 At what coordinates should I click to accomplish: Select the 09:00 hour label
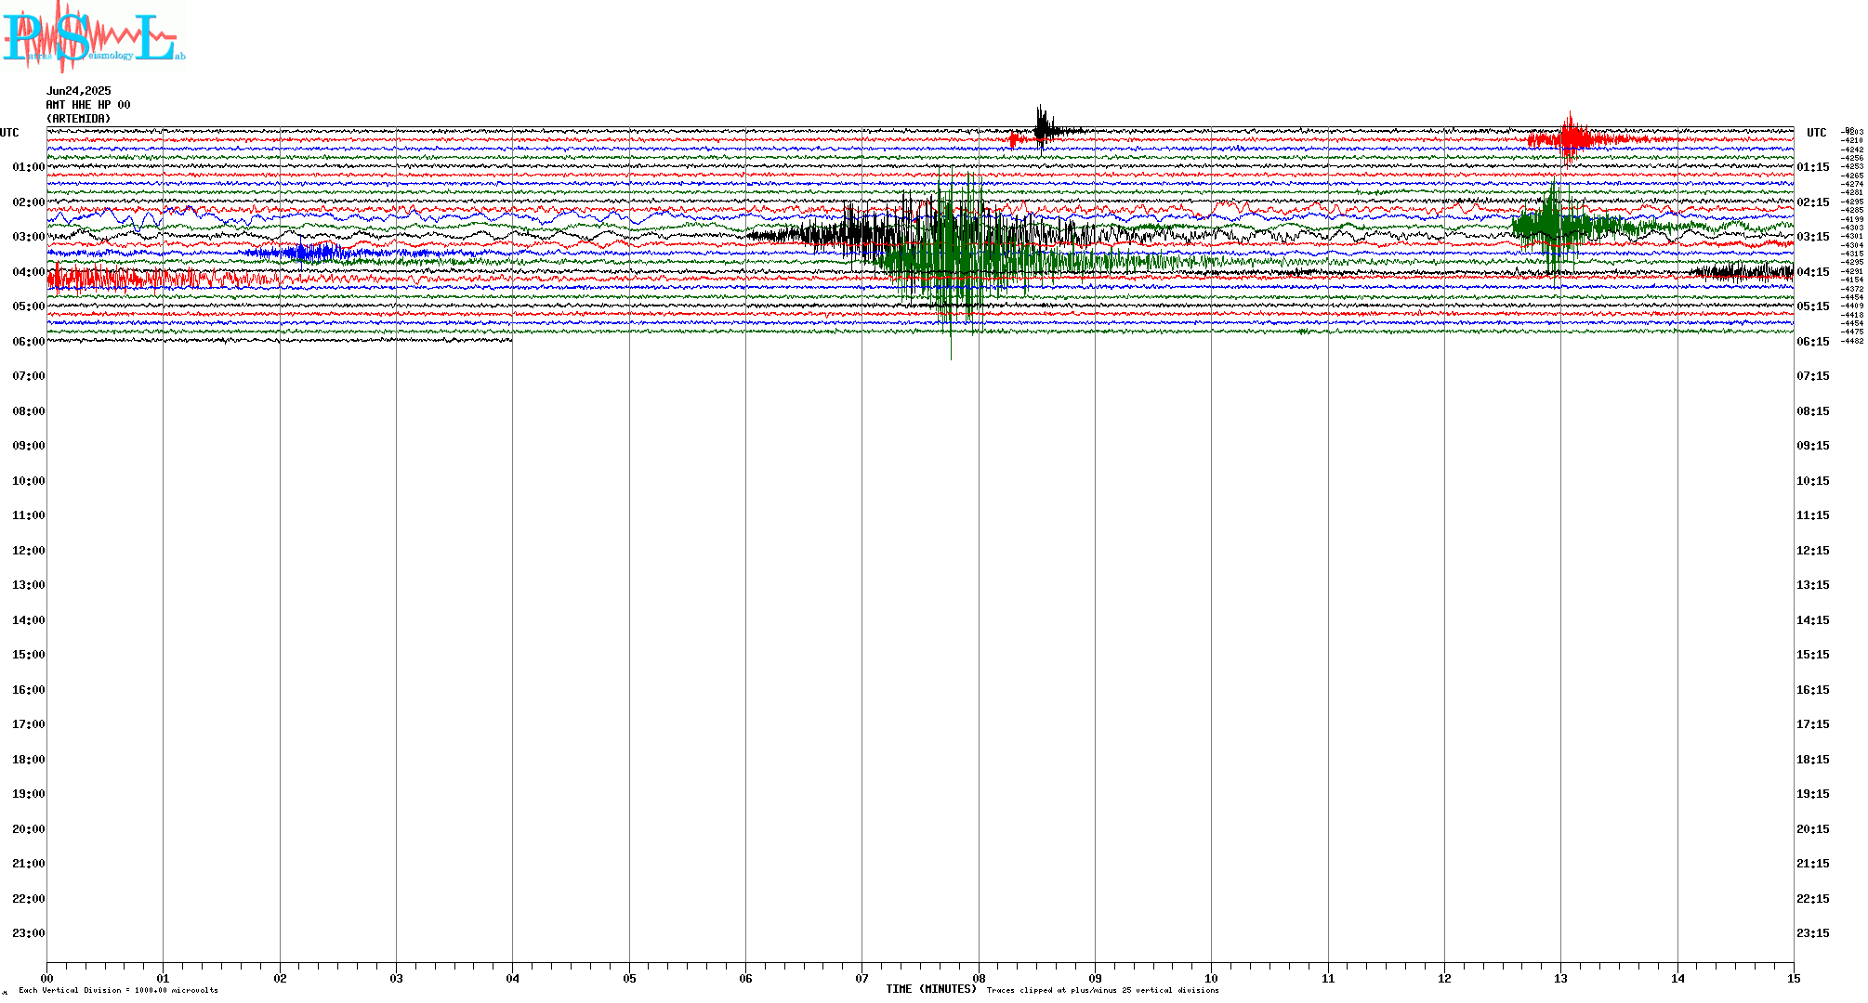pyautogui.click(x=29, y=446)
